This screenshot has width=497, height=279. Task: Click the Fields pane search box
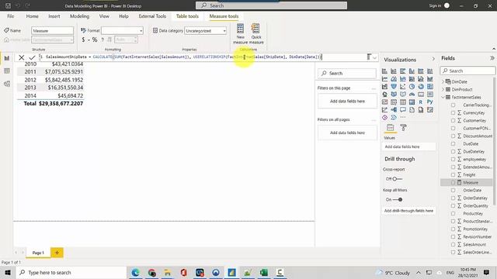pos(467,71)
